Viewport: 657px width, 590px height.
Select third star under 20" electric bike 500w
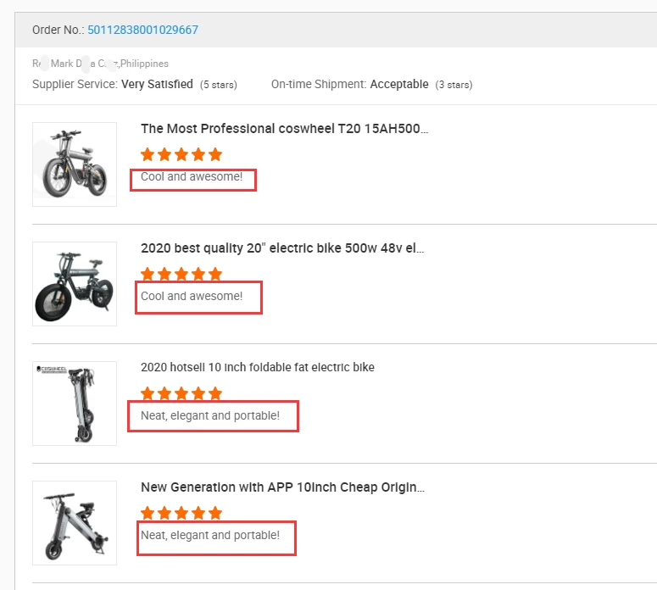181,274
